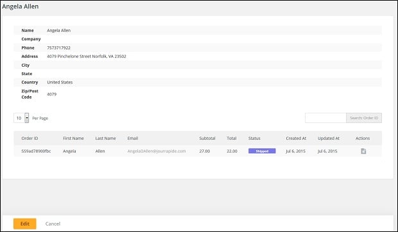
Task: Click the Angela Allen page heading
Action: click(x=21, y=6)
